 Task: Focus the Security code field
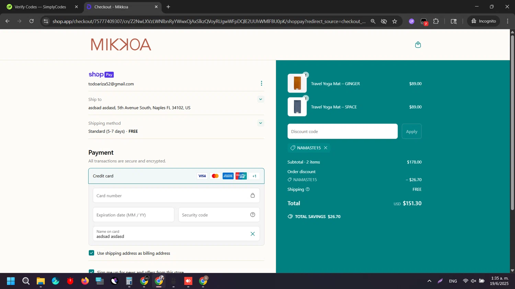tap(219, 215)
